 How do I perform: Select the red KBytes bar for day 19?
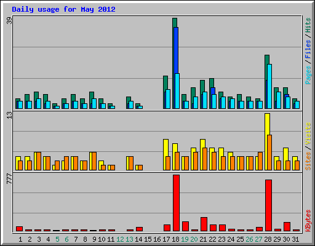185,226
